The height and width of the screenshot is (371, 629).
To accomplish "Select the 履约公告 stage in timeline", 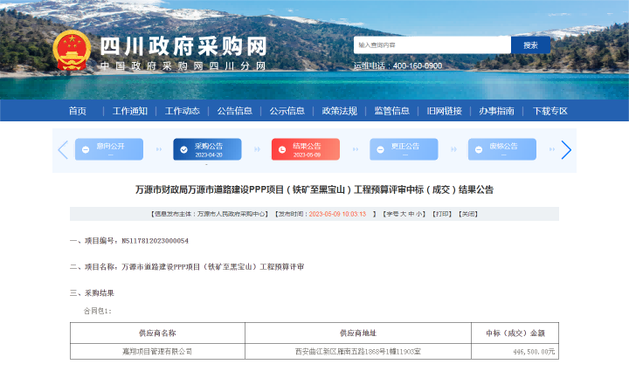I will [x=501, y=150].
